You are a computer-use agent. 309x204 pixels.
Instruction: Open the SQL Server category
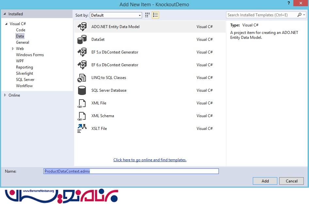coord(25,80)
